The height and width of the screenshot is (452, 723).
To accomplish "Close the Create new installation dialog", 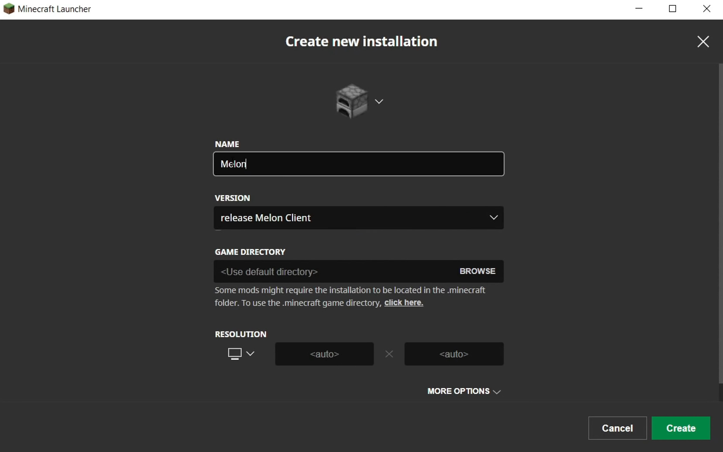I will [x=703, y=42].
